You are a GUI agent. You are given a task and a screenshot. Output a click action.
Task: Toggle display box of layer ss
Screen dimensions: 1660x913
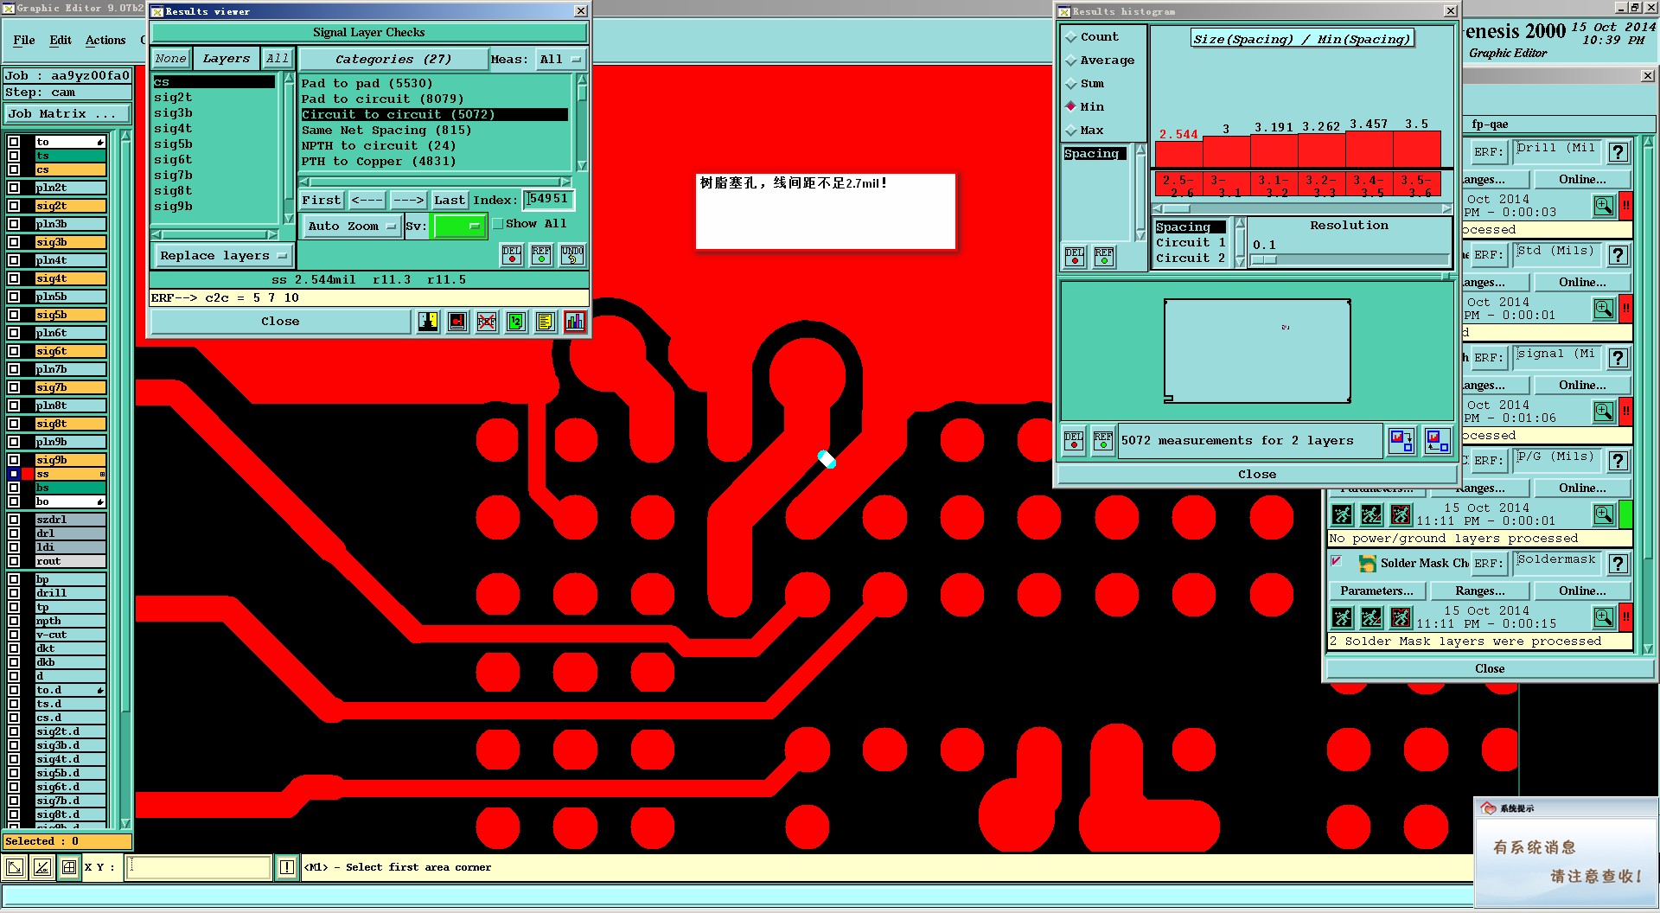tap(14, 474)
